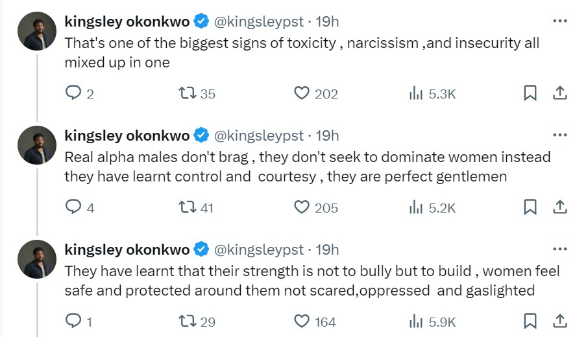Bookmark the toxicity and narcissism tweet
The height and width of the screenshot is (337, 575).
[x=530, y=93]
